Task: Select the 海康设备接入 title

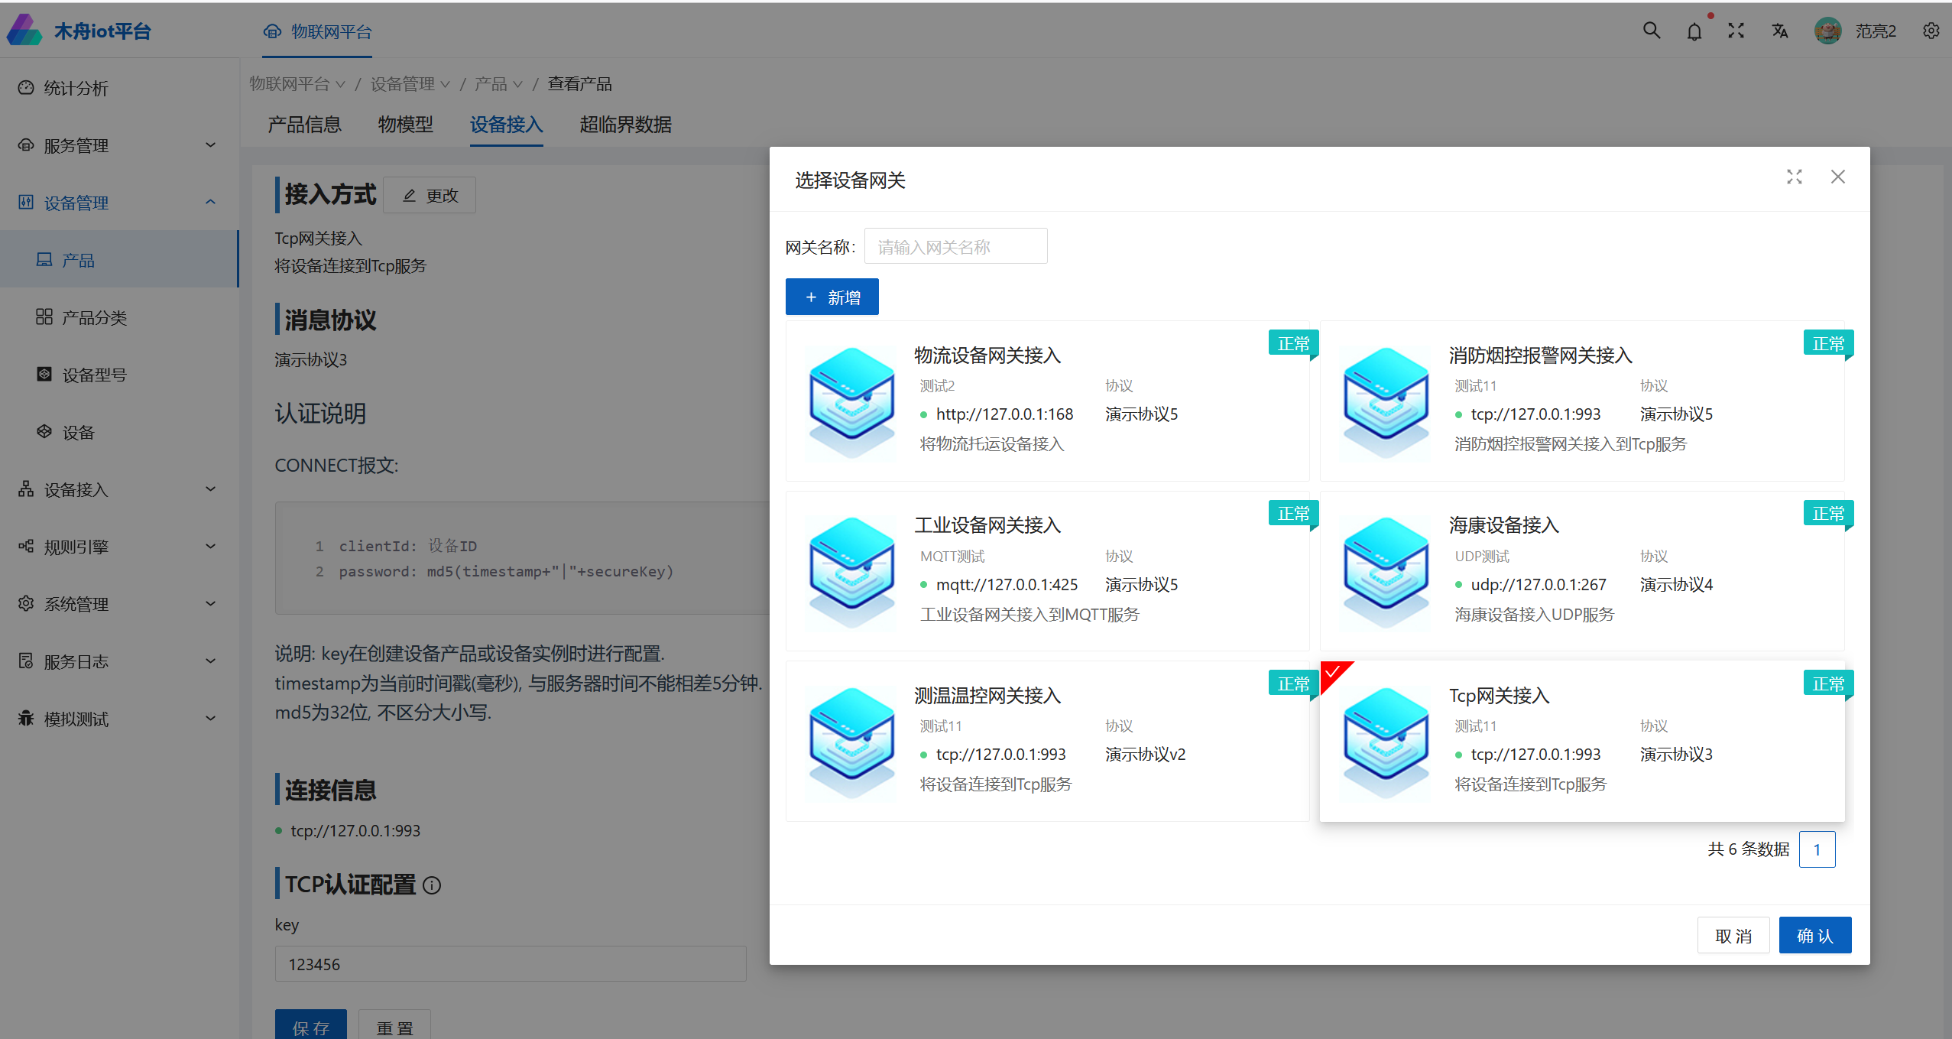Action: [x=1503, y=525]
